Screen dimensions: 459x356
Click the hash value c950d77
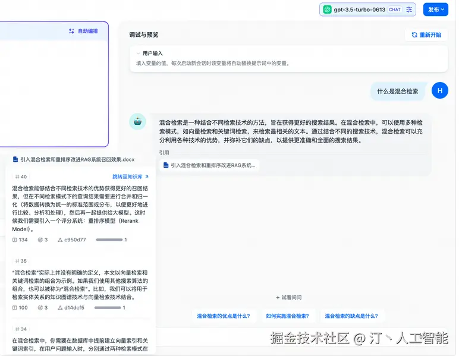(75, 240)
